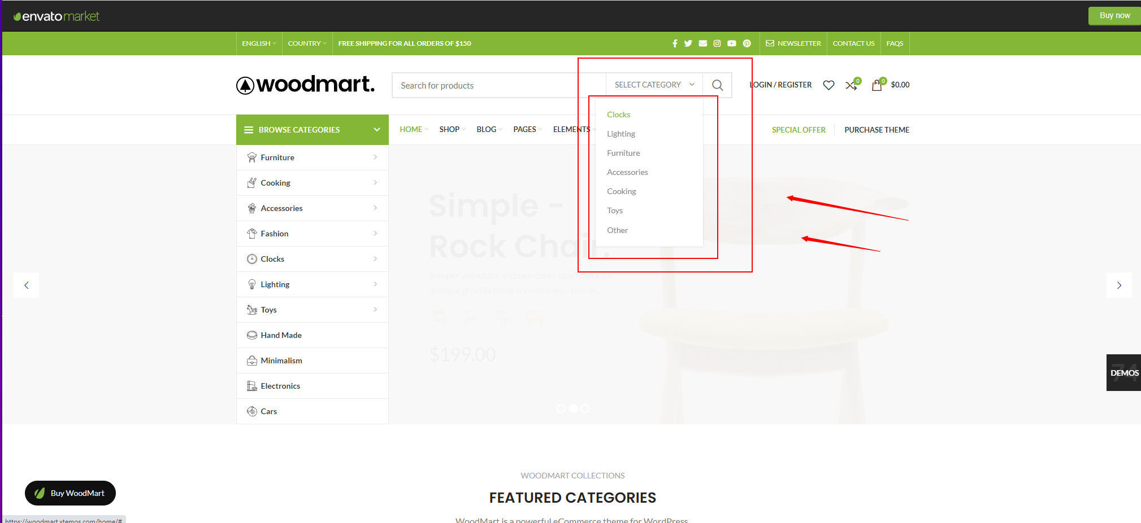Click the Lighting category bulb icon

pyautogui.click(x=252, y=284)
